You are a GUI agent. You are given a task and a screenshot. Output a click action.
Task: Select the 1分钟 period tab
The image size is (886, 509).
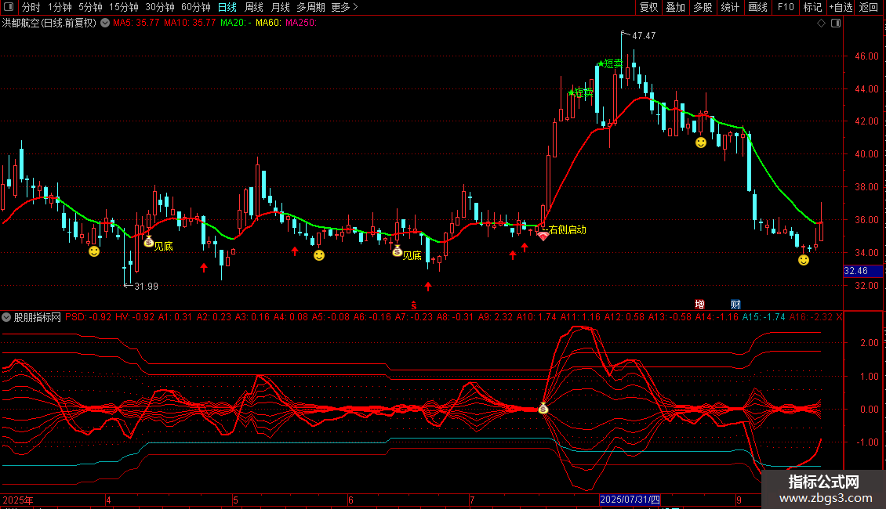click(60, 7)
